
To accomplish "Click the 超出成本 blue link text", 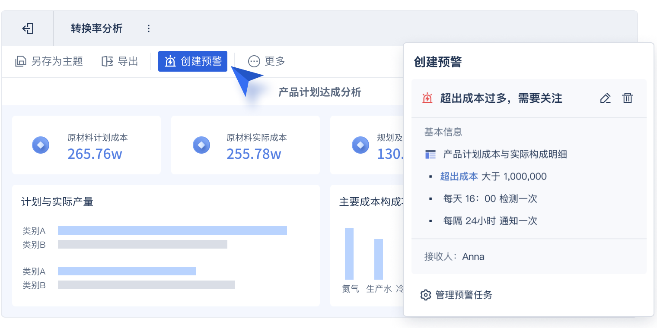I will coord(459,177).
